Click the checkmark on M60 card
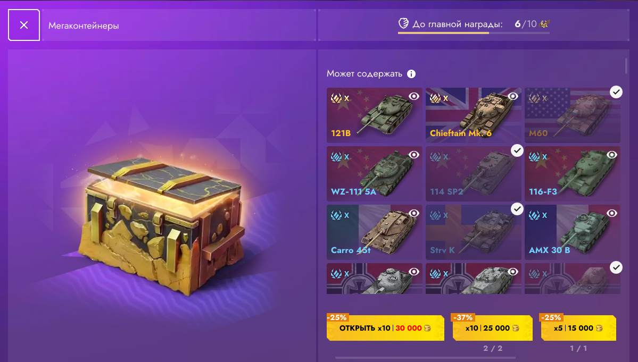638x362 pixels. (616, 92)
